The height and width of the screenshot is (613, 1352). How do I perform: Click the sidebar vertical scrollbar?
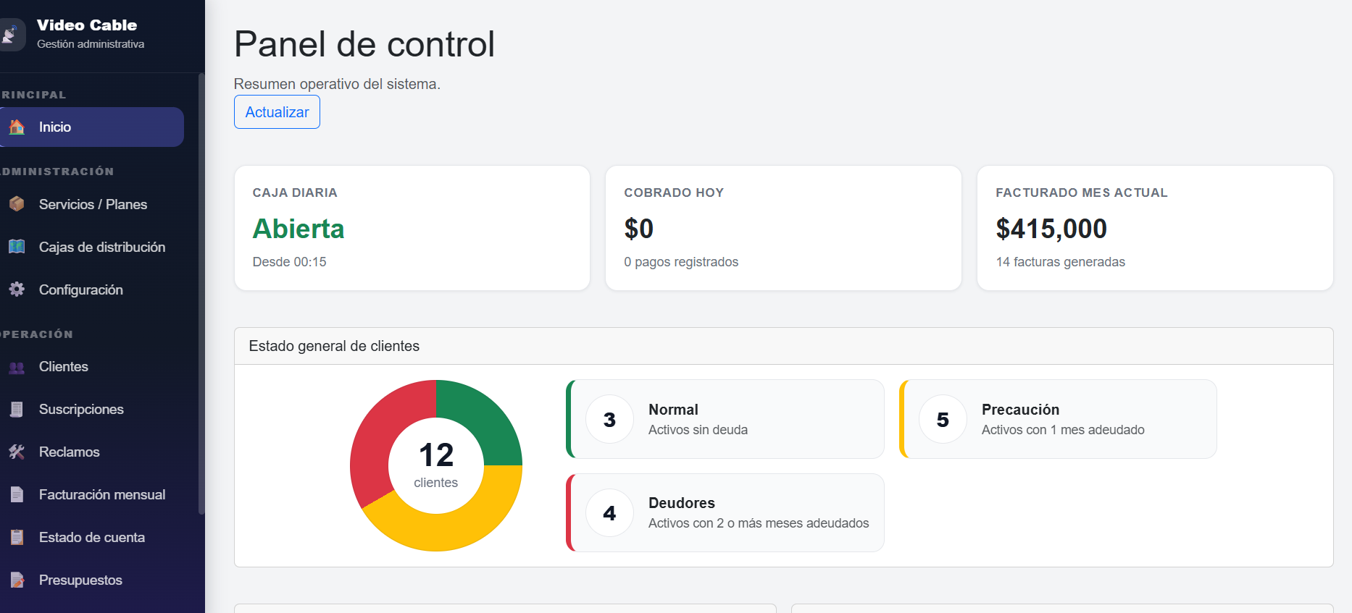201,293
